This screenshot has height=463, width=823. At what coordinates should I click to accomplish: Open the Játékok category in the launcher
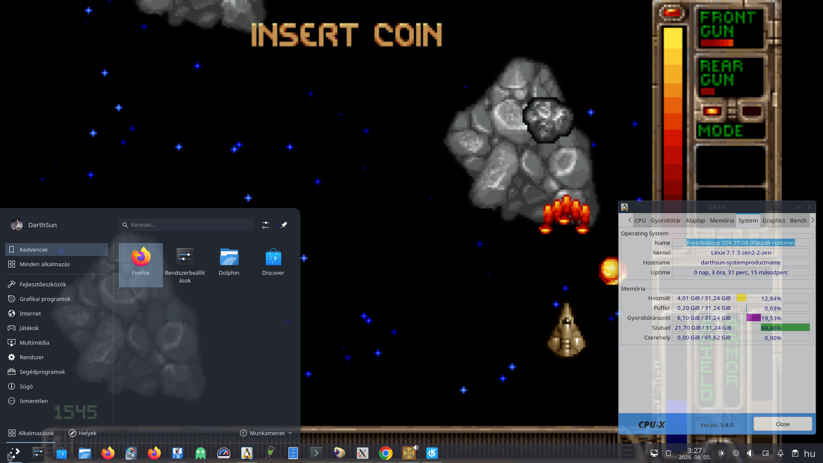click(x=57, y=328)
